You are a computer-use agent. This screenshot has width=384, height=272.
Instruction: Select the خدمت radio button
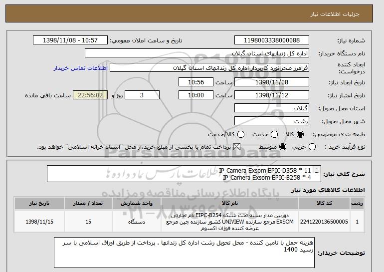click(274, 134)
